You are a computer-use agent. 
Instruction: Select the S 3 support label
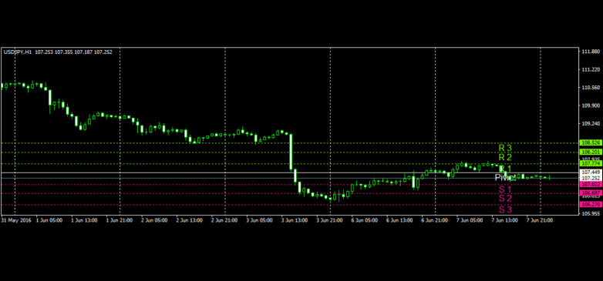[x=505, y=210]
